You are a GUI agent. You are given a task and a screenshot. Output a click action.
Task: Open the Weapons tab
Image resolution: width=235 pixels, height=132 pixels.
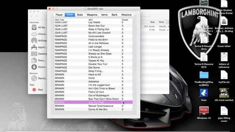coord(92,15)
